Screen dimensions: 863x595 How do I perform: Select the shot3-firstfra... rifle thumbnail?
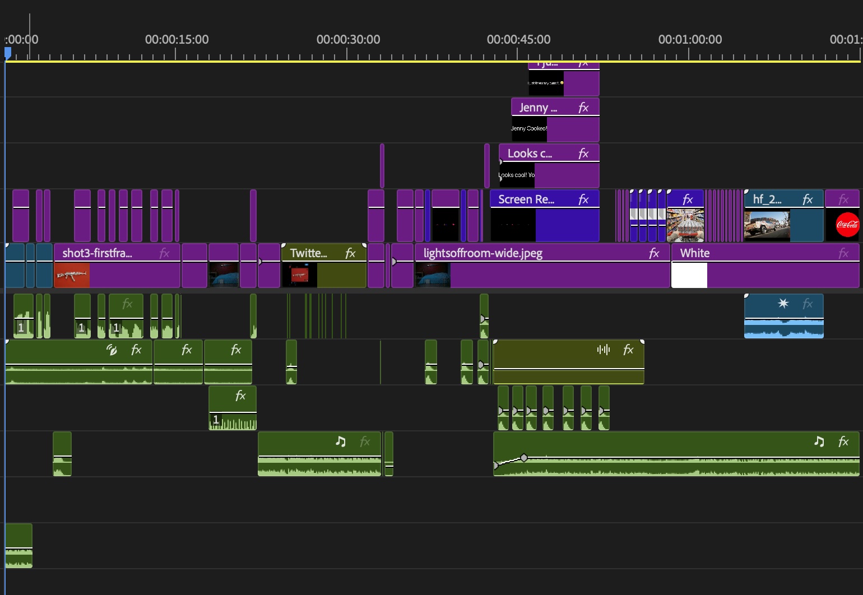72,275
